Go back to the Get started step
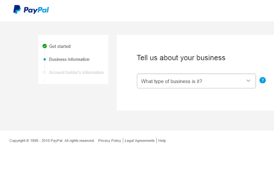Viewport: 274px width, 169px height. click(x=60, y=46)
